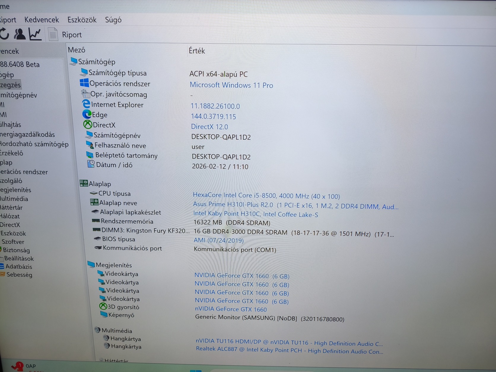Click the icon beside Opr. javítócsomag
The height and width of the screenshot is (372, 496).
tap(85, 94)
